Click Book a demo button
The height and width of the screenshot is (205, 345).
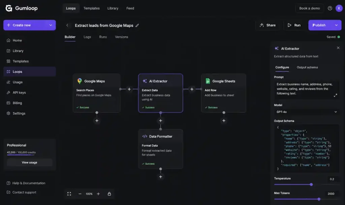click(309, 8)
